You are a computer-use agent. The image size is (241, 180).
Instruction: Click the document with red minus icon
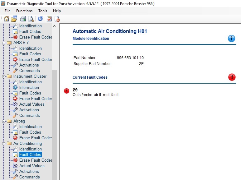[57, 19]
